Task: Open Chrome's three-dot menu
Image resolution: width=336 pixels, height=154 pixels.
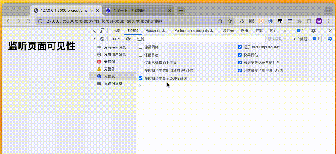Action: (329, 21)
